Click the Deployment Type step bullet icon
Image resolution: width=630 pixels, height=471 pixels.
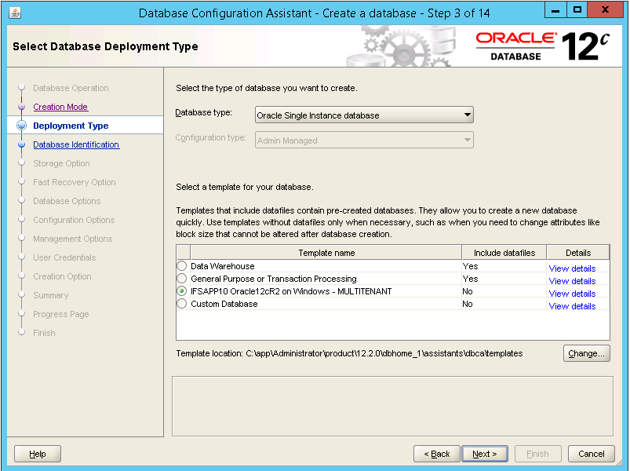point(22,126)
